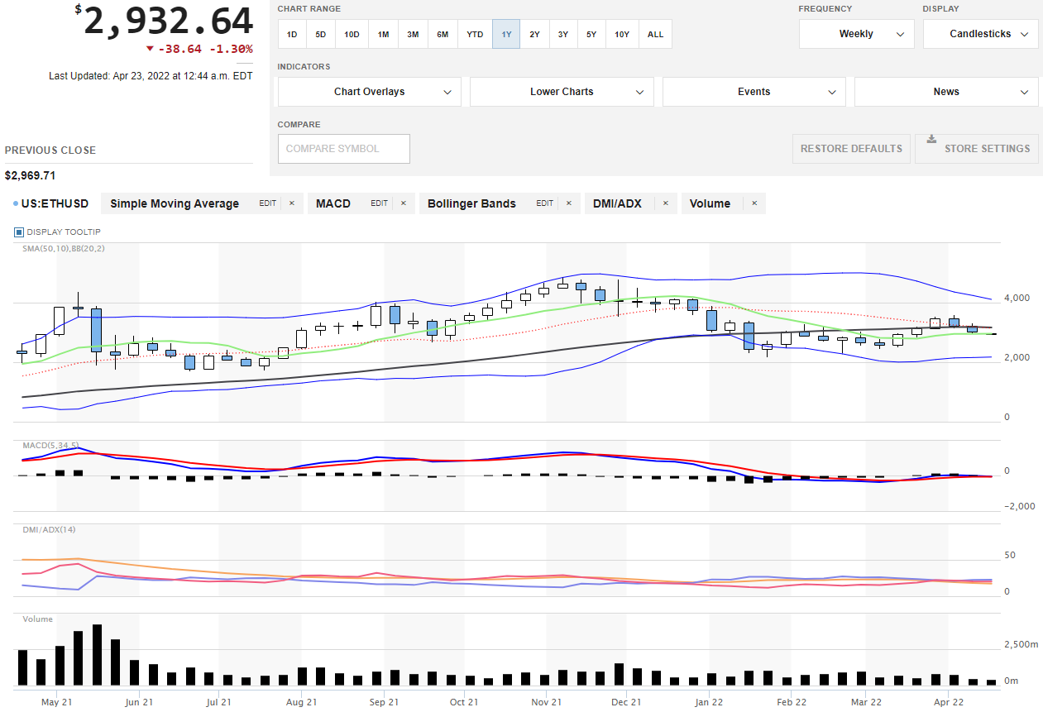This screenshot has width=1043, height=712.
Task: Open the Frequency Weekly dropdown
Action: click(x=856, y=34)
